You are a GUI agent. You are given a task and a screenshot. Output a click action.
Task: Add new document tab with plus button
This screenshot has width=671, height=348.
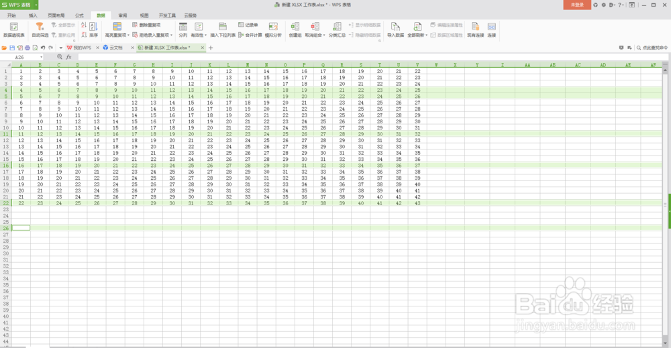211,48
